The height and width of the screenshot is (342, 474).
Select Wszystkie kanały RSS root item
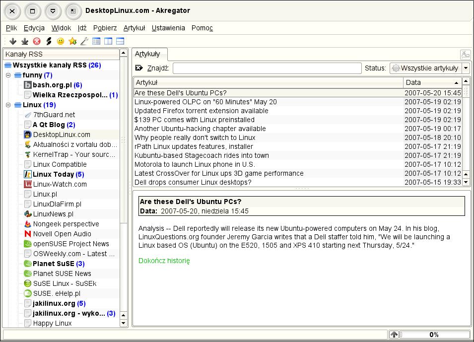[57, 65]
